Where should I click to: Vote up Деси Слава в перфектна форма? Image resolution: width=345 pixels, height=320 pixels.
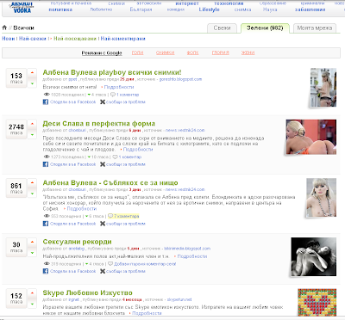click(32, 124)
